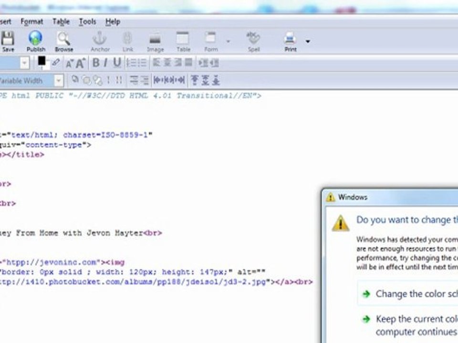Insert a Table from toolbar
458x343 pixels.
[x=183, y=38]
